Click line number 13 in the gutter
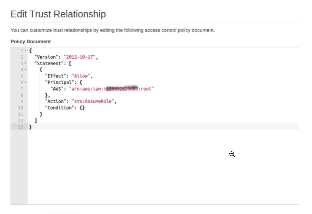Screen dimensions: 312x214 (x=21, y=127)
